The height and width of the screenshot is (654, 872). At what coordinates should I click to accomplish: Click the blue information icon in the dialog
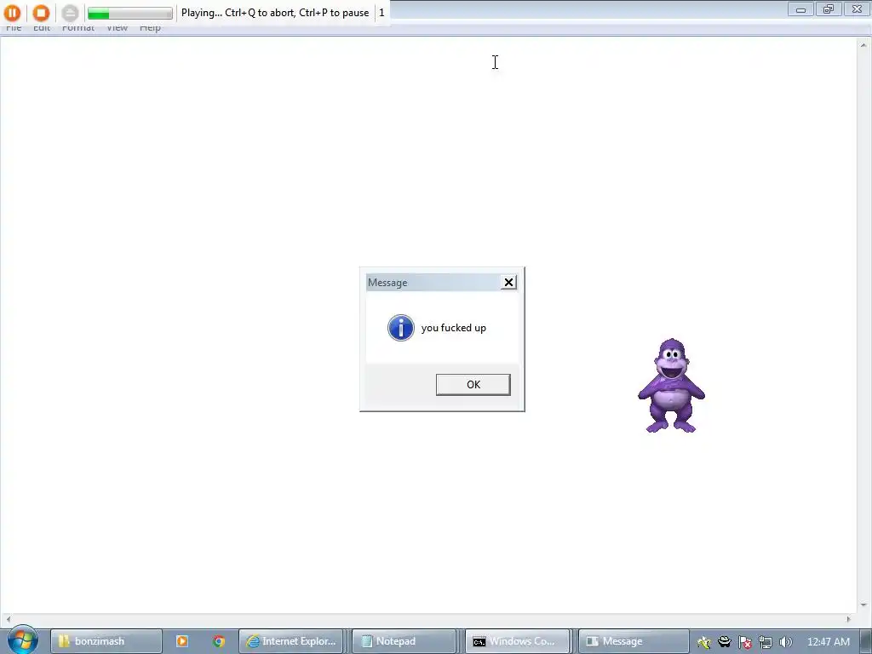click(x=401, y=328)
